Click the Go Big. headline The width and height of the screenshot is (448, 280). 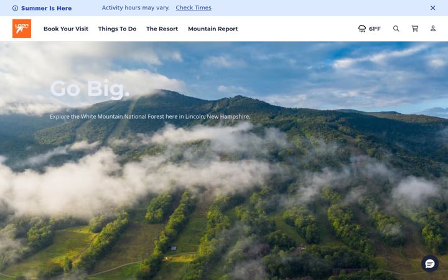point(90,89)
